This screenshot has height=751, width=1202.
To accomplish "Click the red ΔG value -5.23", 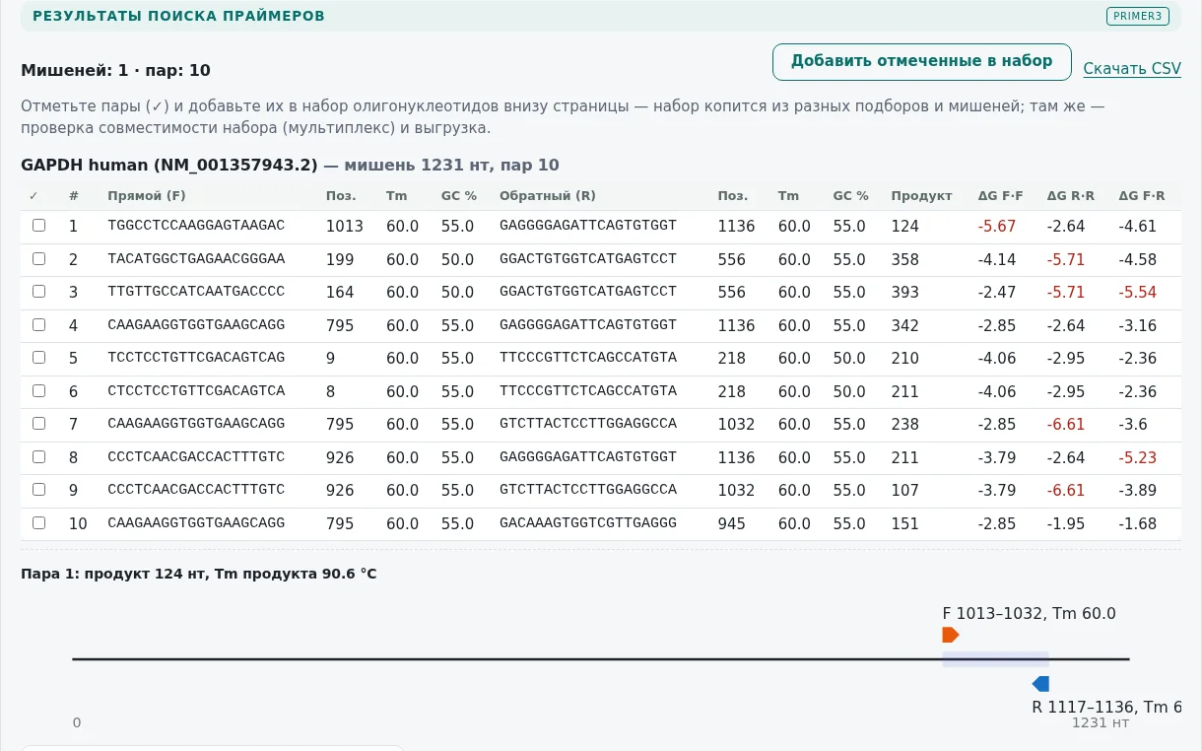I will [x=1138, y=457].
